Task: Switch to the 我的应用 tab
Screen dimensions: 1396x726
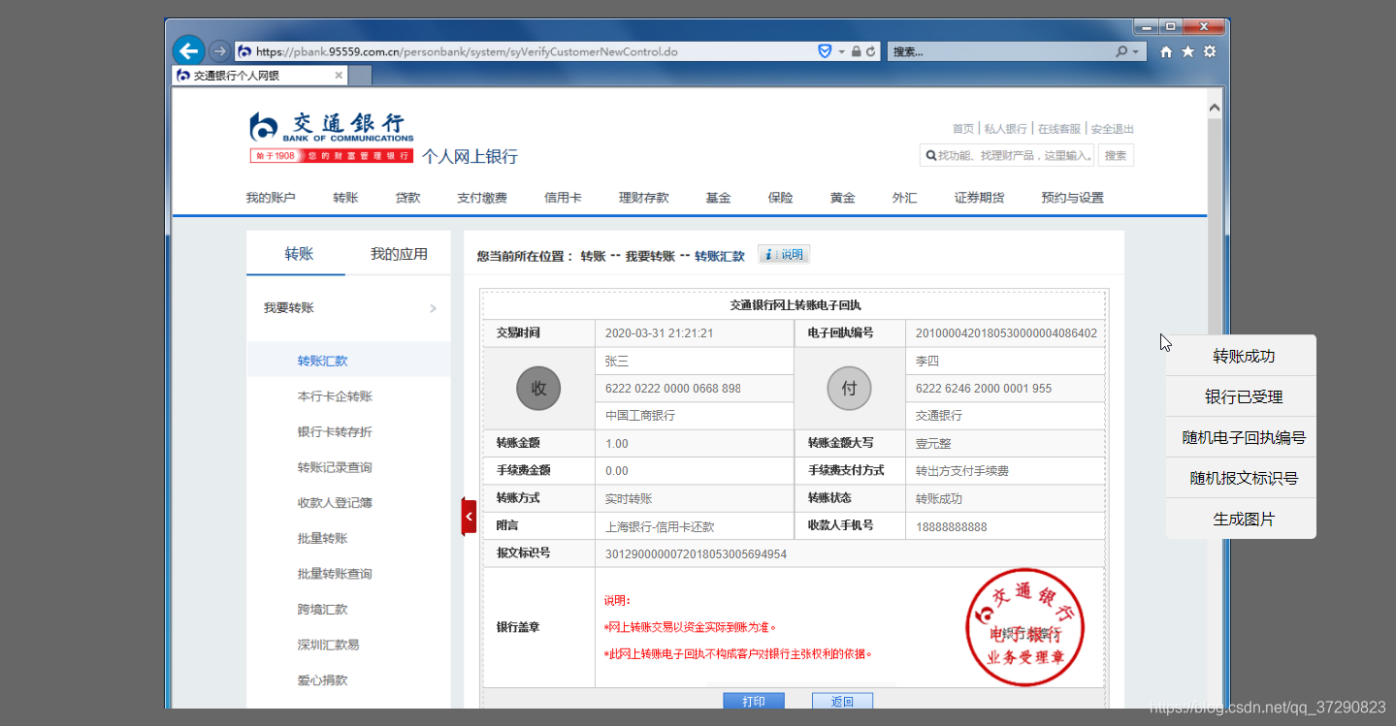Action: [399, 254]
